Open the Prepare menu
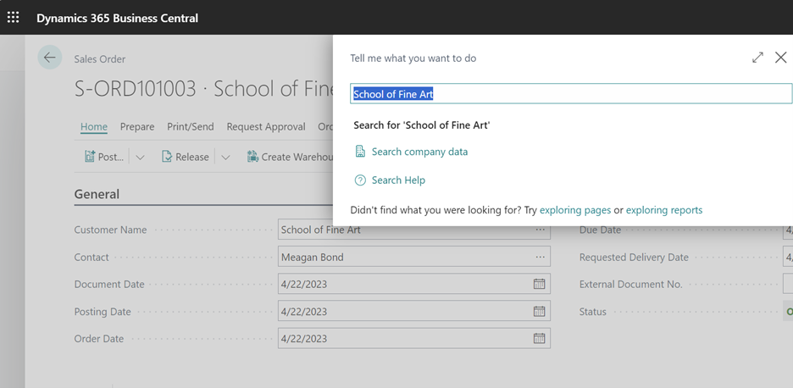The image size is (793, 388). 137,126
